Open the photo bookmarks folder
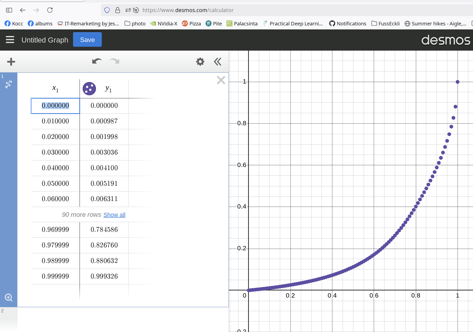The height and width of the screenshot is (332, 473). 135,24
